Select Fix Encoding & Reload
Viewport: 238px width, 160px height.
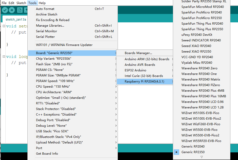[x=73, y=20]
